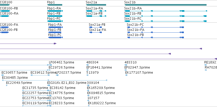Select transcript Sox21a-RB
The width and height of the screenshot is (217, 107).
(96, 16)
